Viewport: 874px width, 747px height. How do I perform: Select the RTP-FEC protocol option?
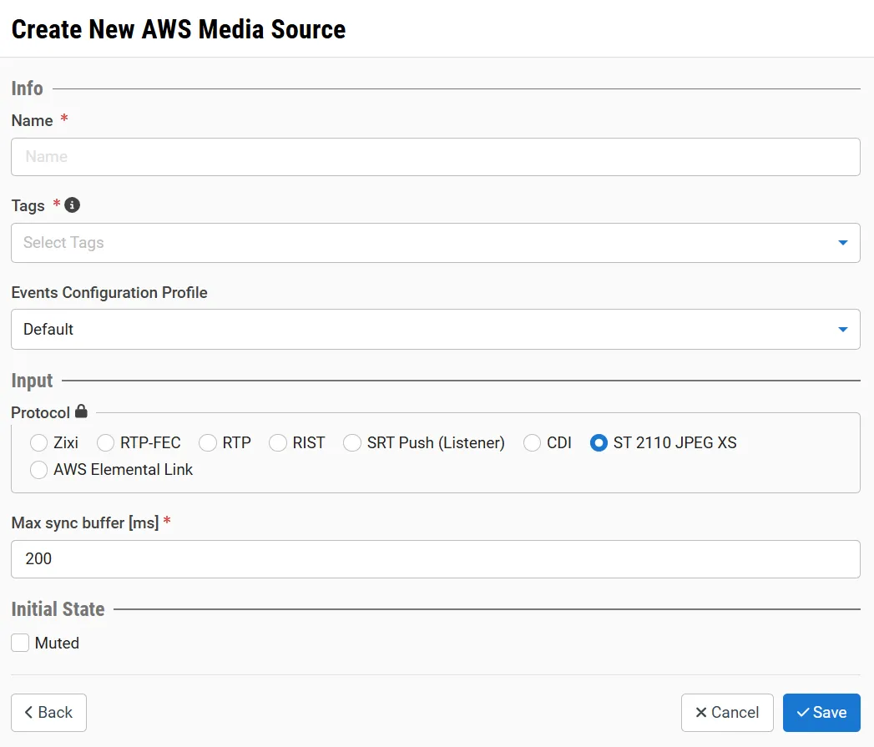point(105,442)
